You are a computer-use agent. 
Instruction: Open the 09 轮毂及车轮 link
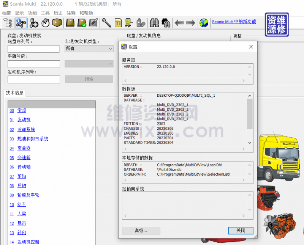pos(24,195)
